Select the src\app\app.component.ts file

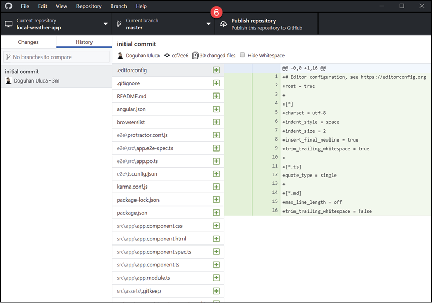[x=168, y=265]
